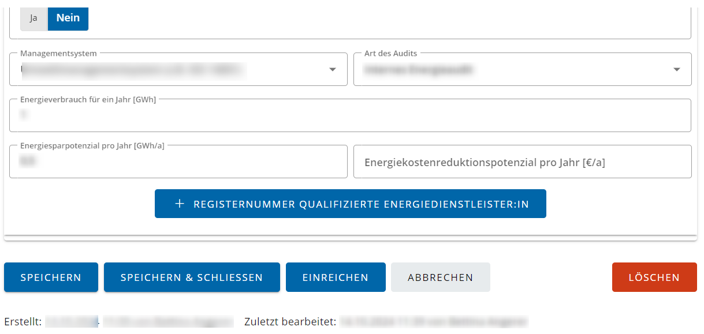Save with the Speichern button

pos(51,277)
